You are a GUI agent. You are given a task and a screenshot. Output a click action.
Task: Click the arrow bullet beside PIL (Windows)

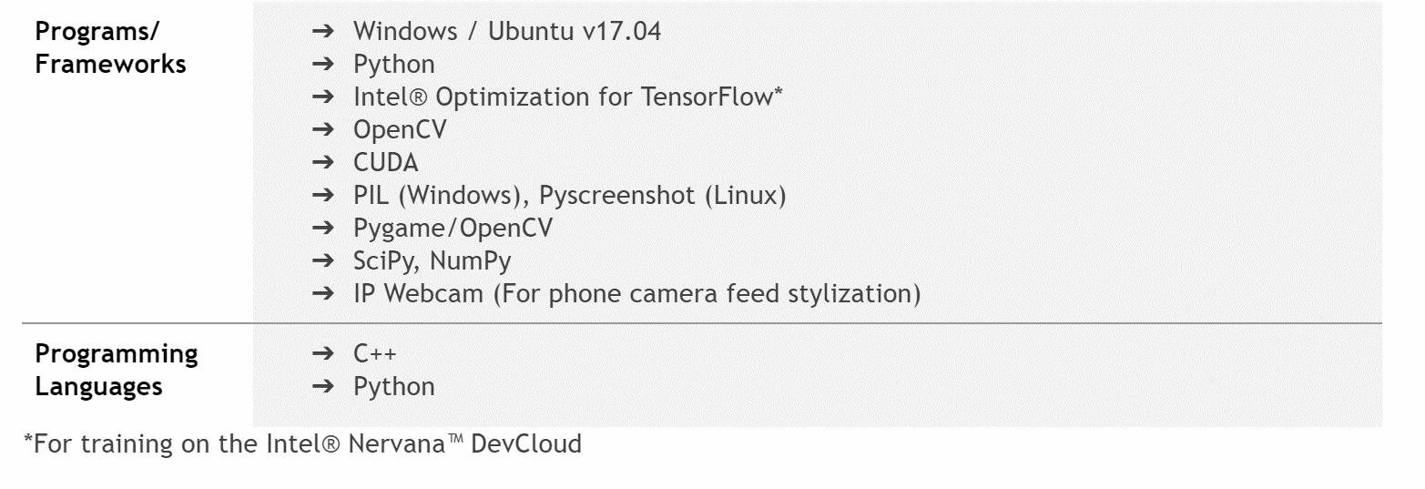pyautogui.click(x=324, y=195)
